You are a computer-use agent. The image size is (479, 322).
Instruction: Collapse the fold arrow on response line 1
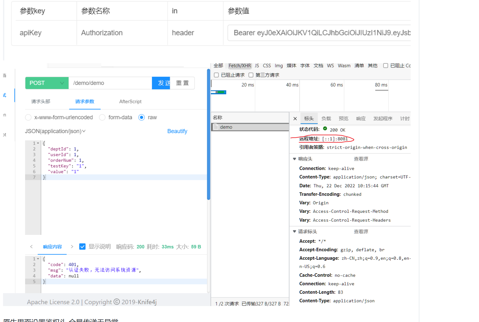click(38, 259)
